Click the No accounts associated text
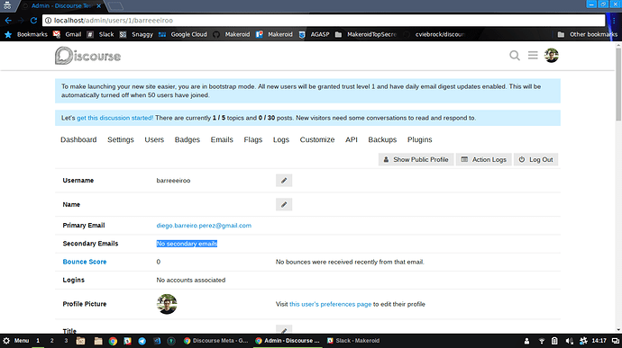 pos(191,280)
